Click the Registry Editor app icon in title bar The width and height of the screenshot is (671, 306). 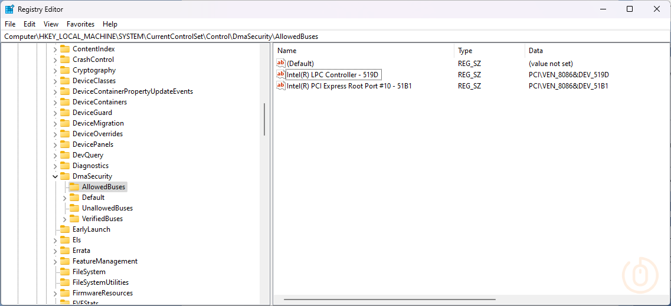coord(9,9)
